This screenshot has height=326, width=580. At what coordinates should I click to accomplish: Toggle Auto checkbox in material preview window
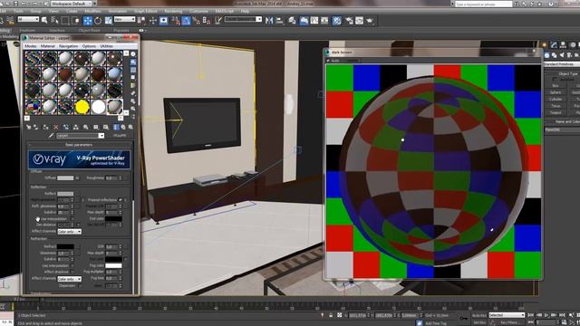coord(328,61)
